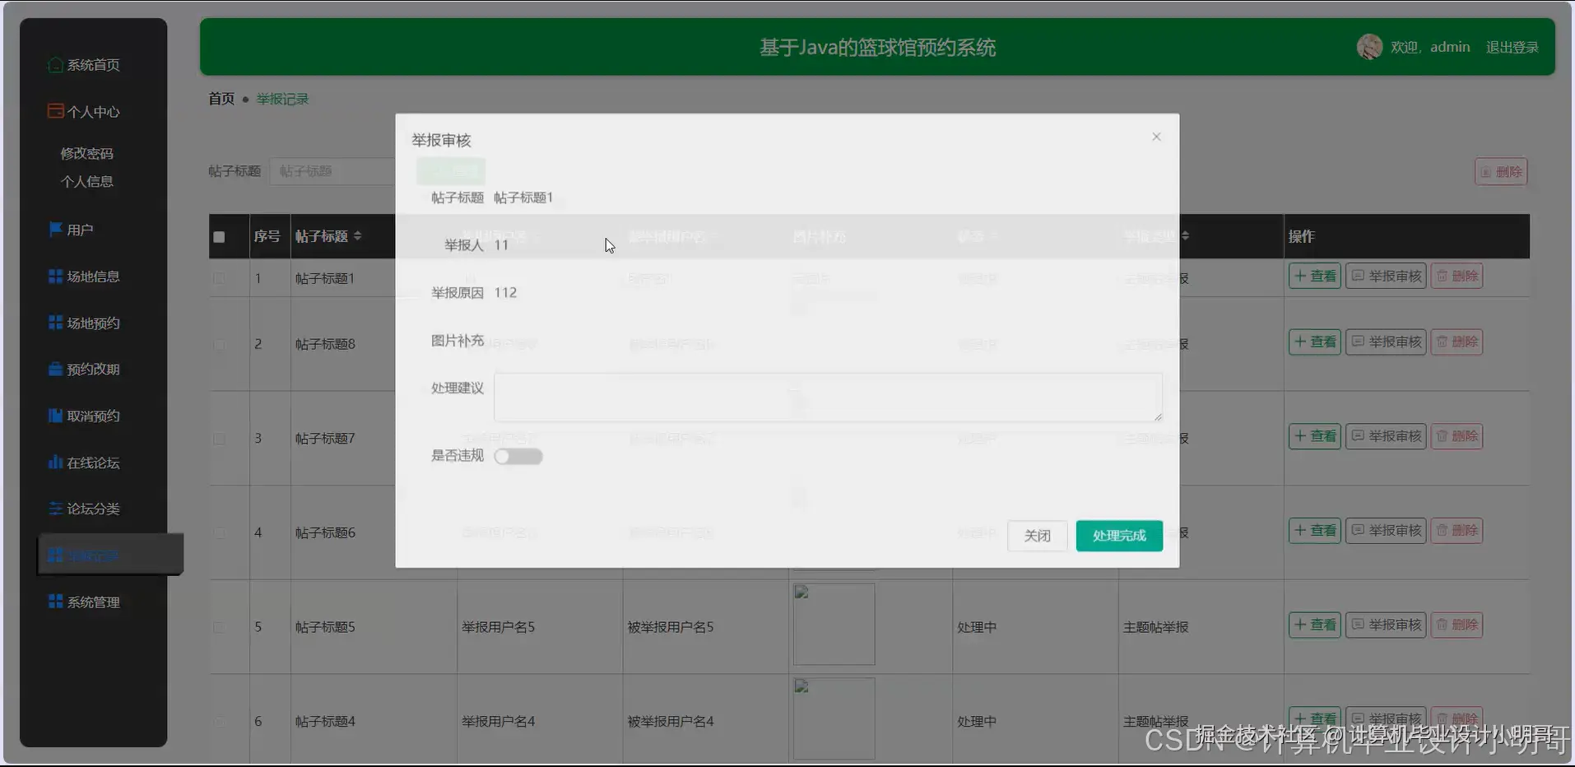Click the 论坛分类 filter icon
Screen dimensions: 1575x767
54,509
